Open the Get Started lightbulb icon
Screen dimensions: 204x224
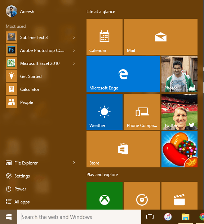[12, 76]
